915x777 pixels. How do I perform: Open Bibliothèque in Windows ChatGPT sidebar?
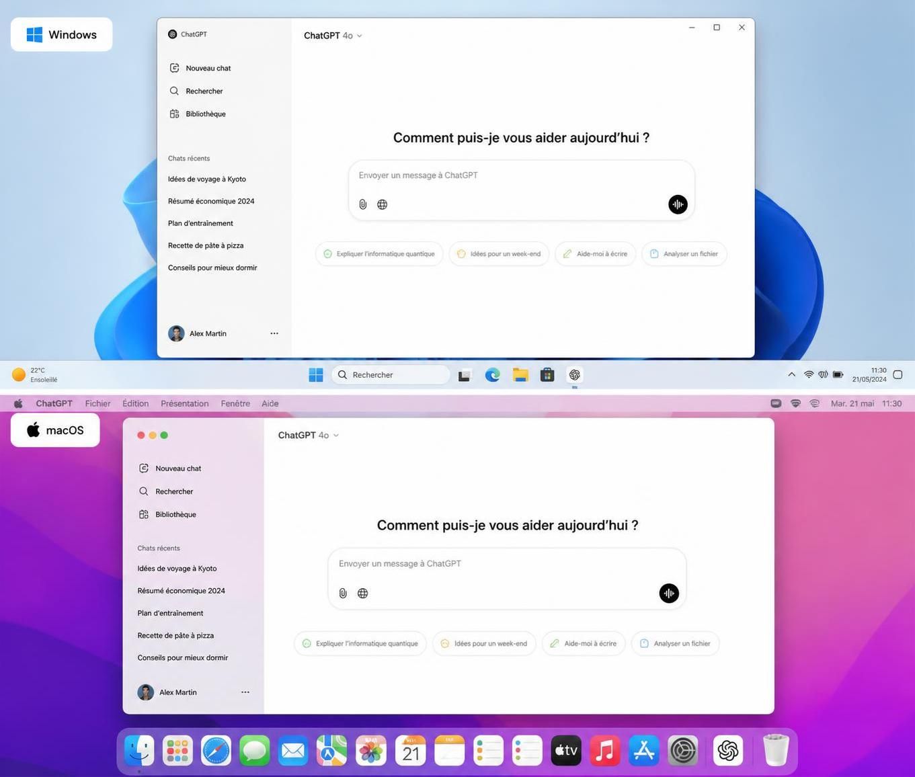[x=198, y=114]
